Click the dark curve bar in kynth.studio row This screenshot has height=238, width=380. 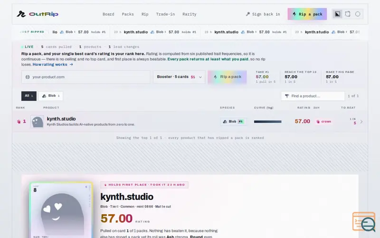(267, 122)
